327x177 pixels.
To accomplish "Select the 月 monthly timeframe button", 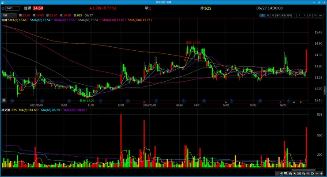I will [273, 15].
